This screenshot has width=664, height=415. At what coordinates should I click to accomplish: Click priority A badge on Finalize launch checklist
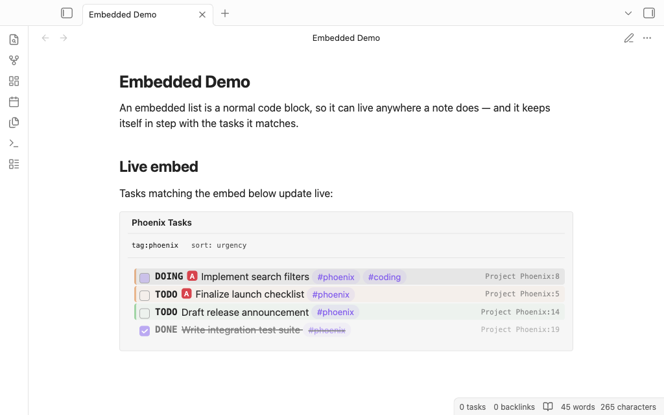click(x=187, y=294)
